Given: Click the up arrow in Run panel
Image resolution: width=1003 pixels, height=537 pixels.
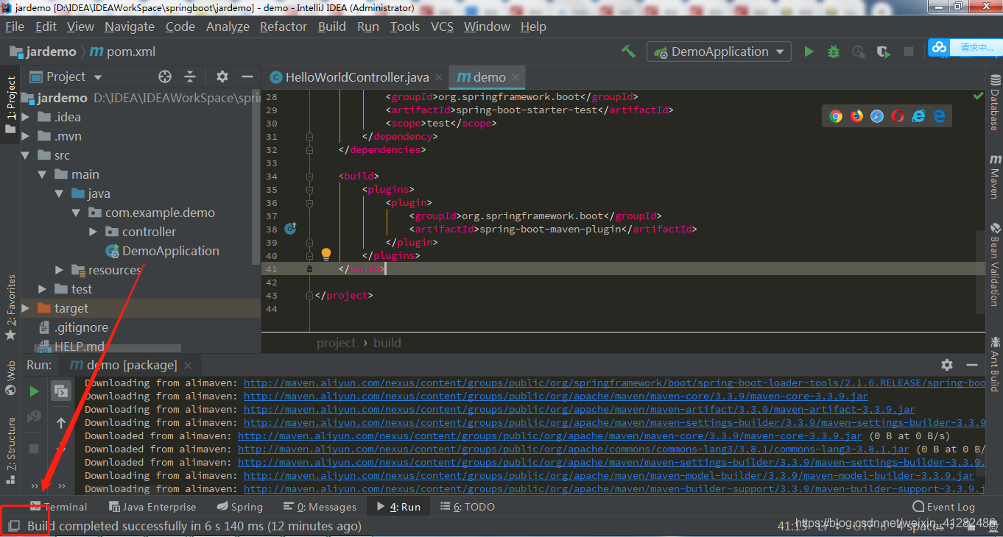Looking at the screenshot, I should pos(61,423).
